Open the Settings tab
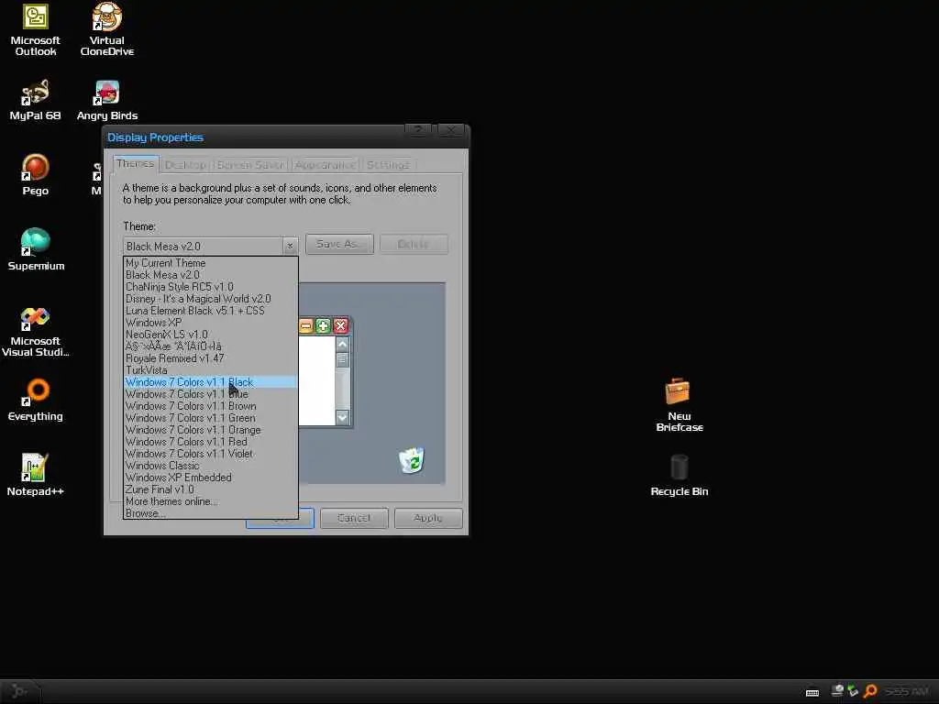The width and height of the screenshot is (939, 704). (x=388, y=165)
